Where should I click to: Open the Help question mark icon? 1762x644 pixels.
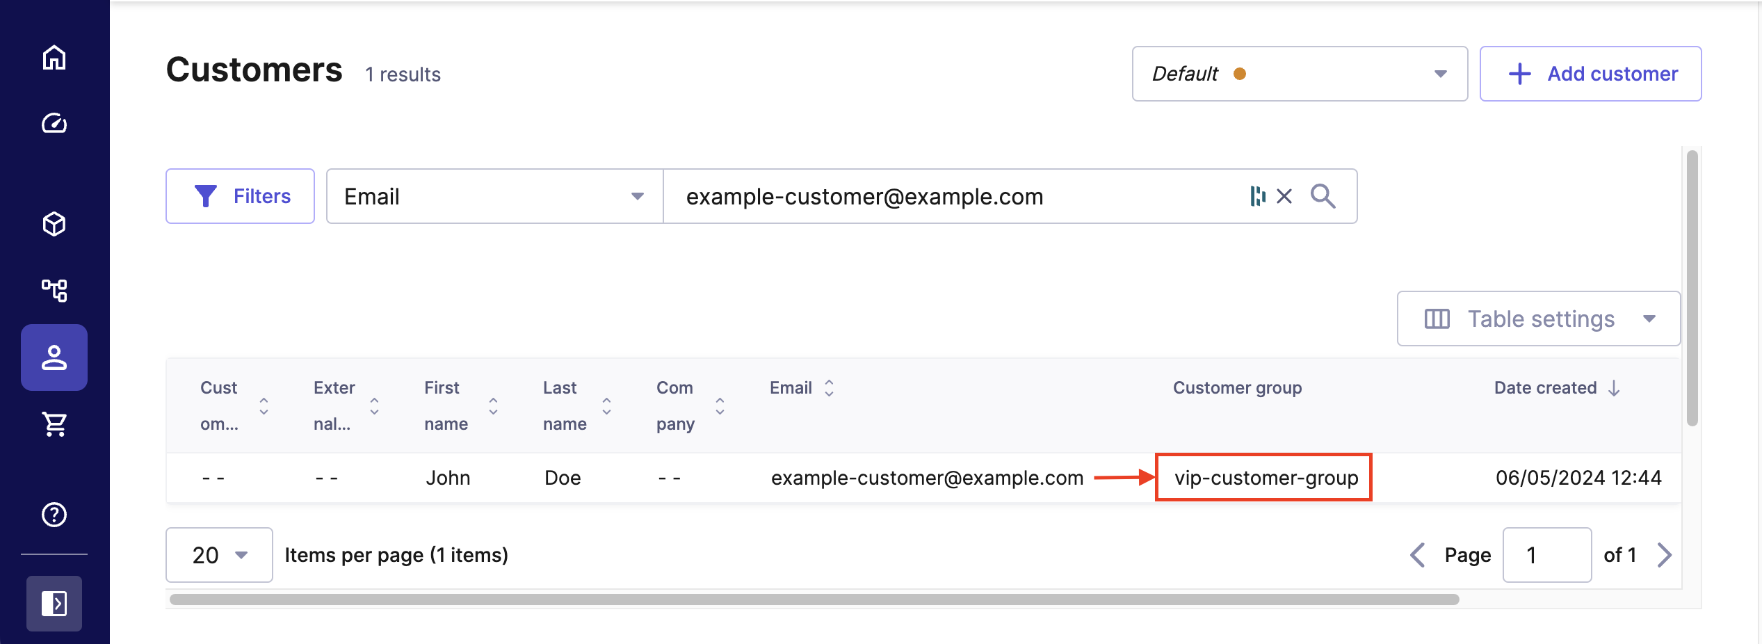[54, 515]
